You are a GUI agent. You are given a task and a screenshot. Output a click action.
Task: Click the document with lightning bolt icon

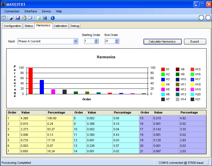(x=24, y=18)
